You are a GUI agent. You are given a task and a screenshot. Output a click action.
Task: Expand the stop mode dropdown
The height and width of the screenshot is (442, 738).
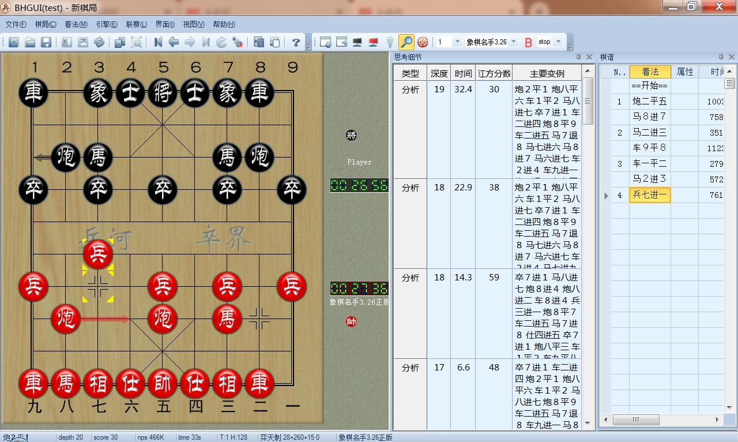(x=558, y=42)
